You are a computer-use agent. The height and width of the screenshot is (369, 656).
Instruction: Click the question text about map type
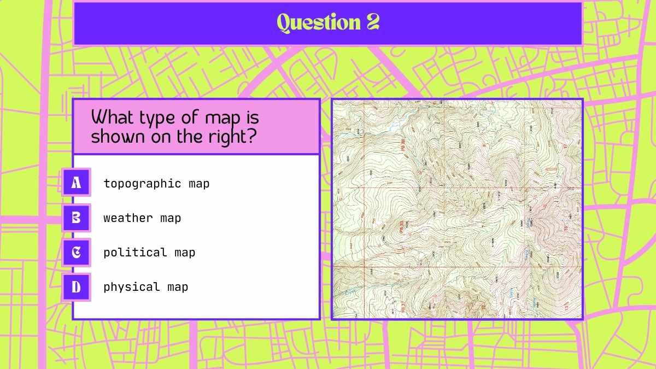click(x=175, y=126)
